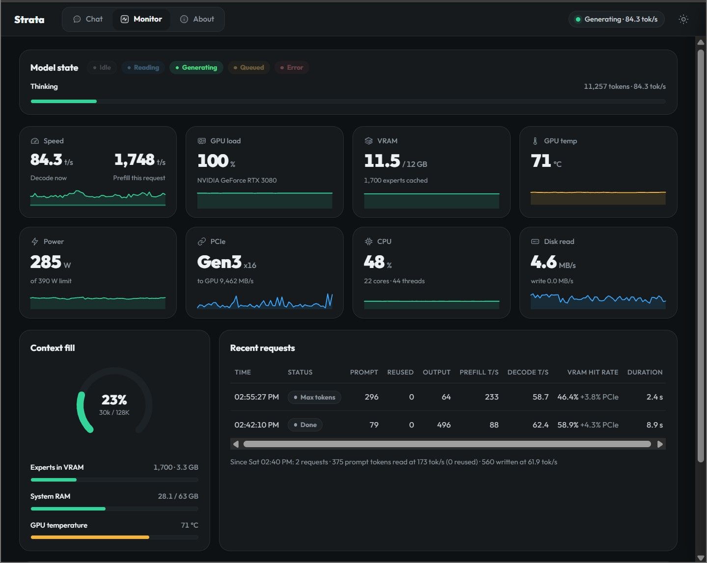Click the Generating 84.3 tok/s status pill

coord(616,19)
